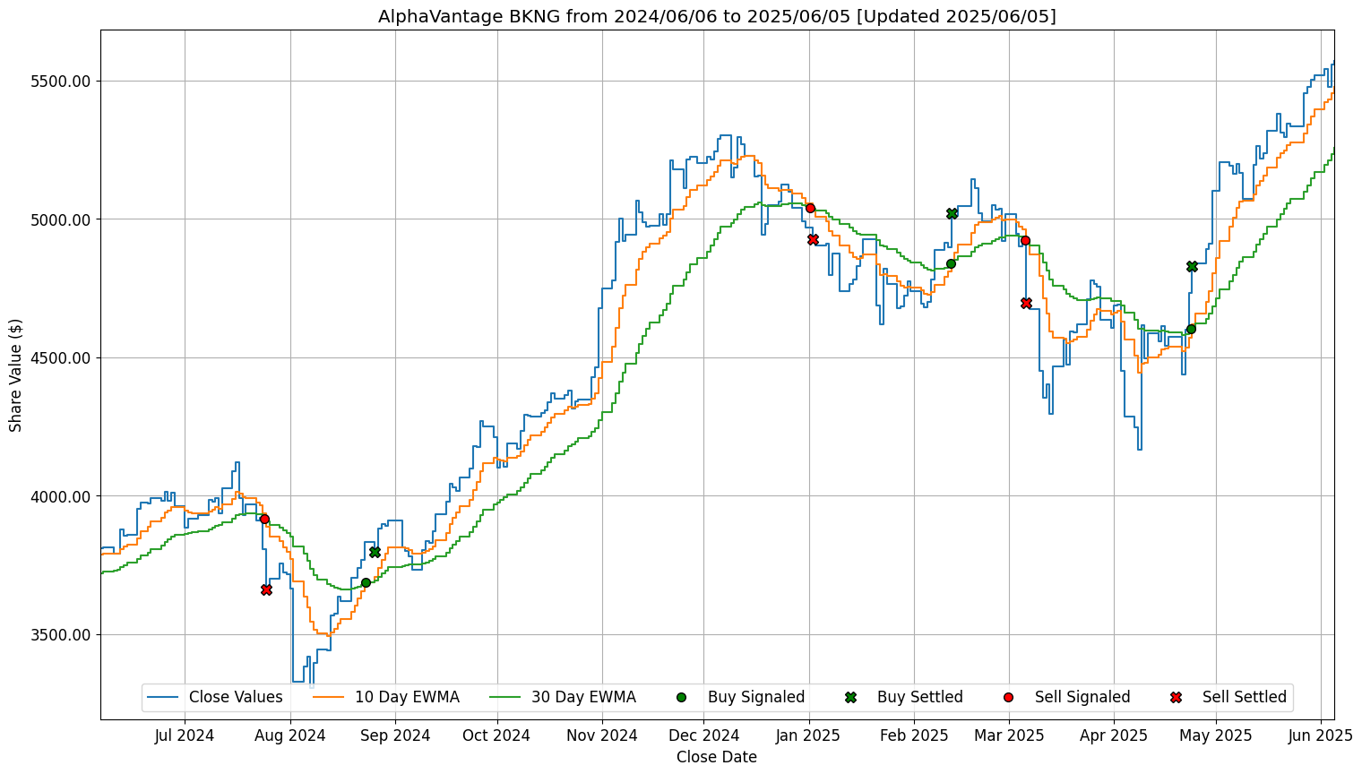The width and height of the screenshot is (1362, 774).
Task: Click the late April 2025 buy settled marker
Action: (x=1192, y=266)
